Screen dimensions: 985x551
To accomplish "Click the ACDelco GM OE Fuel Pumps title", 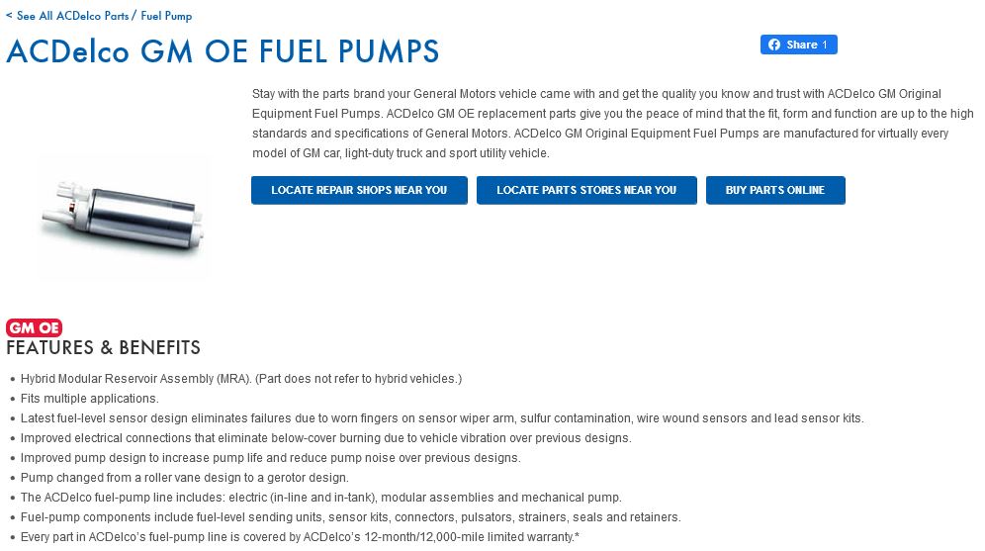I will click(223, 51).
